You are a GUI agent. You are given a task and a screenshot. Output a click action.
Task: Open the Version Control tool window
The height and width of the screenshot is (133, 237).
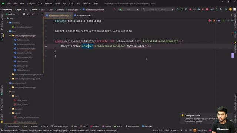tap(12, 126)
